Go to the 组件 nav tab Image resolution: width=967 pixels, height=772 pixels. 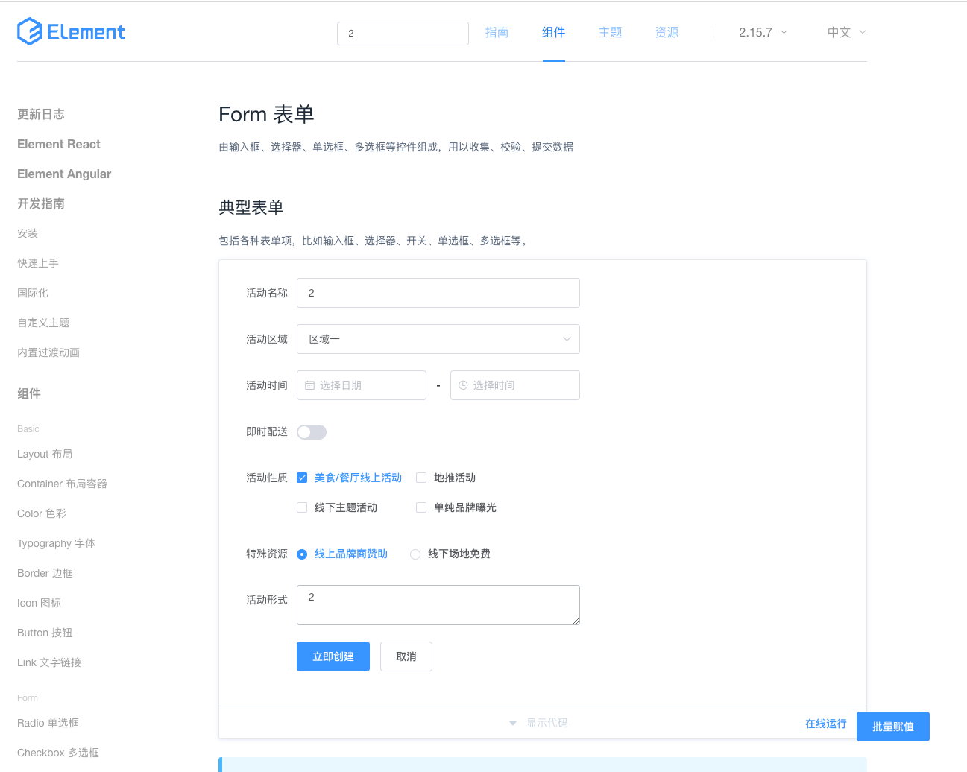(x=554, y=32)
